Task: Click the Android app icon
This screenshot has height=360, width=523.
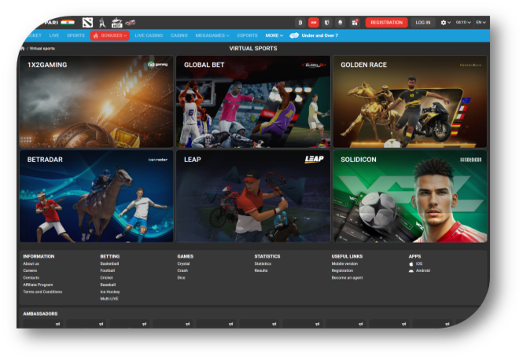Action: click(411, 270)
